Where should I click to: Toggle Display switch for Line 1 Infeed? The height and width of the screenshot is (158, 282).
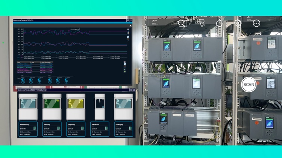pos(23,79)
